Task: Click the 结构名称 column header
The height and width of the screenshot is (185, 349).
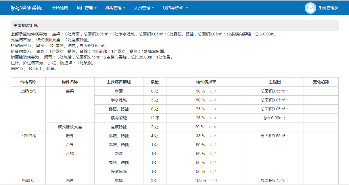Action: (x=28, y=82)
